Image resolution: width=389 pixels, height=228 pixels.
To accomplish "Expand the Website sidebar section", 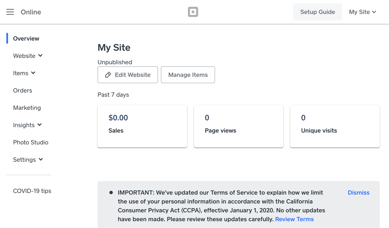I will (x=28, y=56).
